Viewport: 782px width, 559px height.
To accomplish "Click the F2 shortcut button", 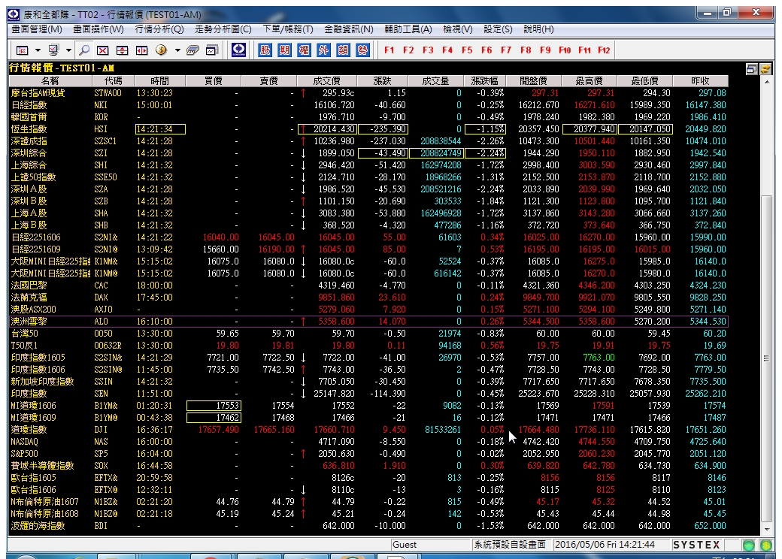I will click(x=408, y=50).
